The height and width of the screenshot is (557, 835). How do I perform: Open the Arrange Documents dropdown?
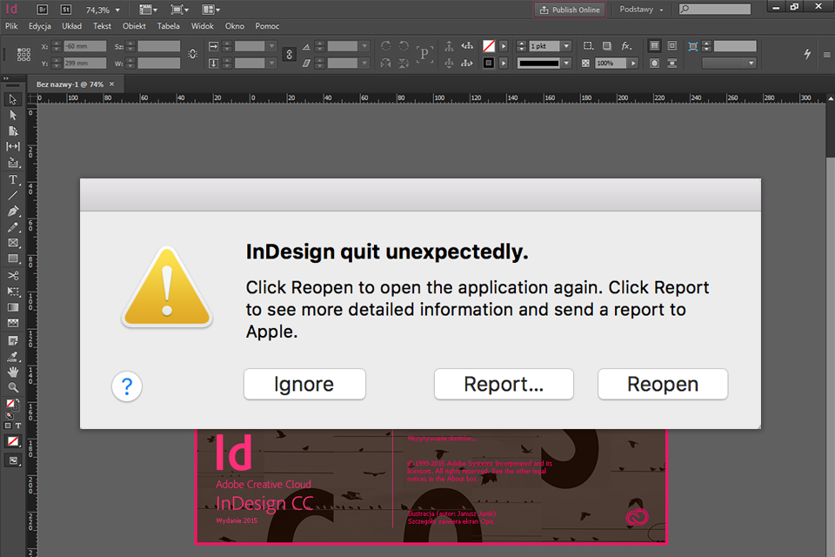coord(211,10)
